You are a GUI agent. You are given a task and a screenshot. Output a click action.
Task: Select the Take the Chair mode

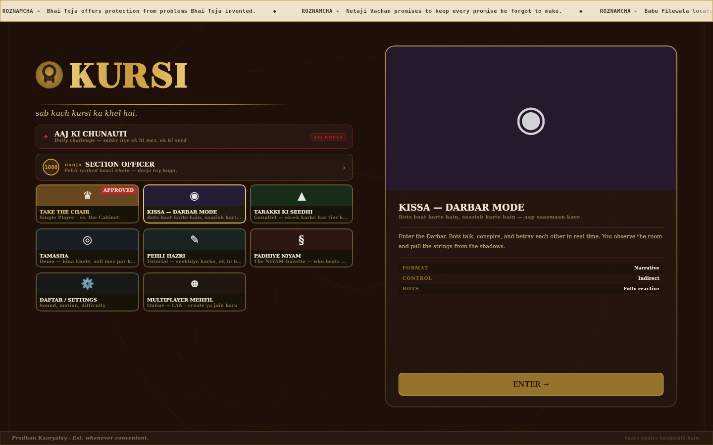pyautogui.click(x=87, y=204)
